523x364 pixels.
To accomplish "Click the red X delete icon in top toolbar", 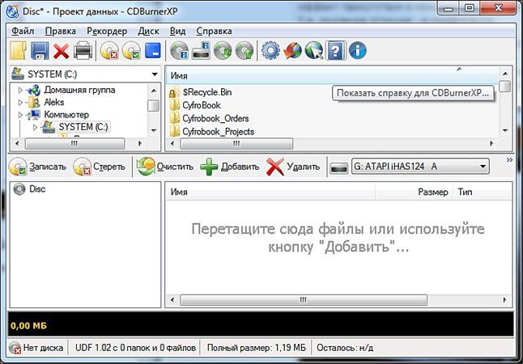I will (x=61, y=51).
